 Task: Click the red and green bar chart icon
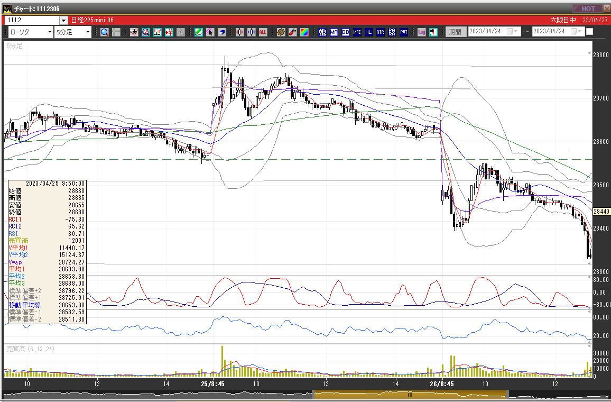tap(158, 32)
